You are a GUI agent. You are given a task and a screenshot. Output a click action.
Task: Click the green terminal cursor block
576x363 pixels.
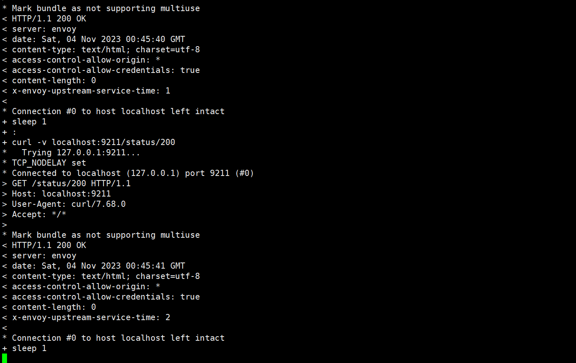pos(5,358)
